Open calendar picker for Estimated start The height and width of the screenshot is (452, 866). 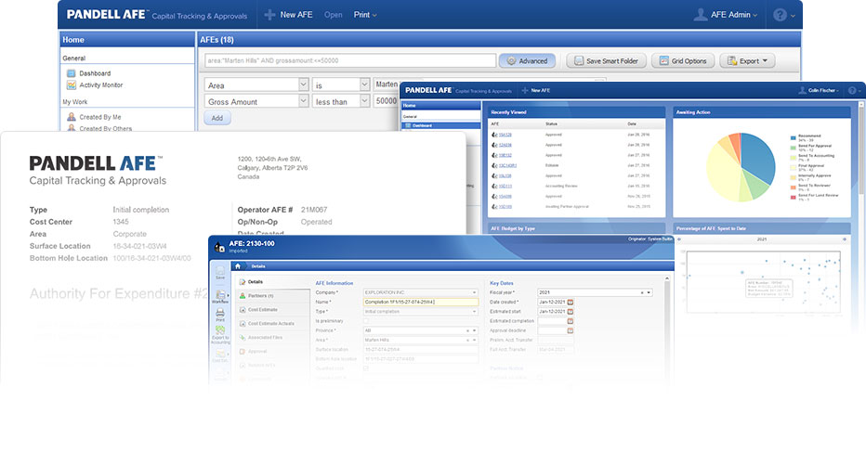570,311
